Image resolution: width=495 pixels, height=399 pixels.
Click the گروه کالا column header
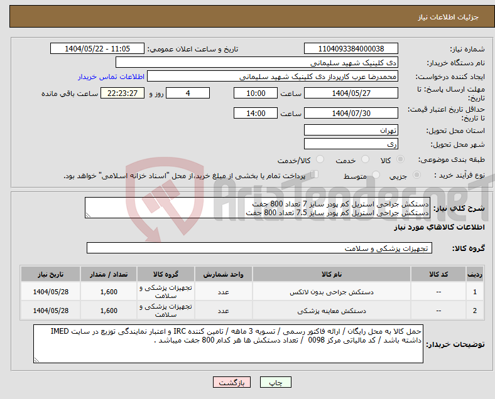[x=166, y=274]
